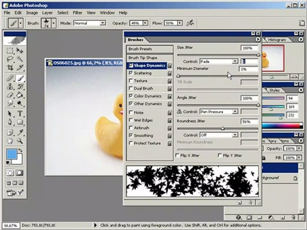This screenshot has width=307, height=230.
Task: Select the Move tool
Action: (x=20, y=51)
